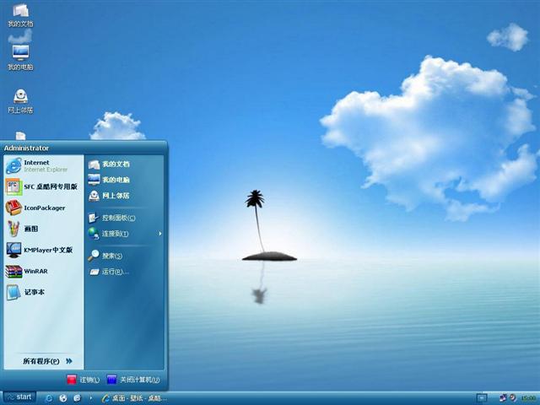
Task: Open 我的文档 in the start menu right pane
Action: point(125,165)
